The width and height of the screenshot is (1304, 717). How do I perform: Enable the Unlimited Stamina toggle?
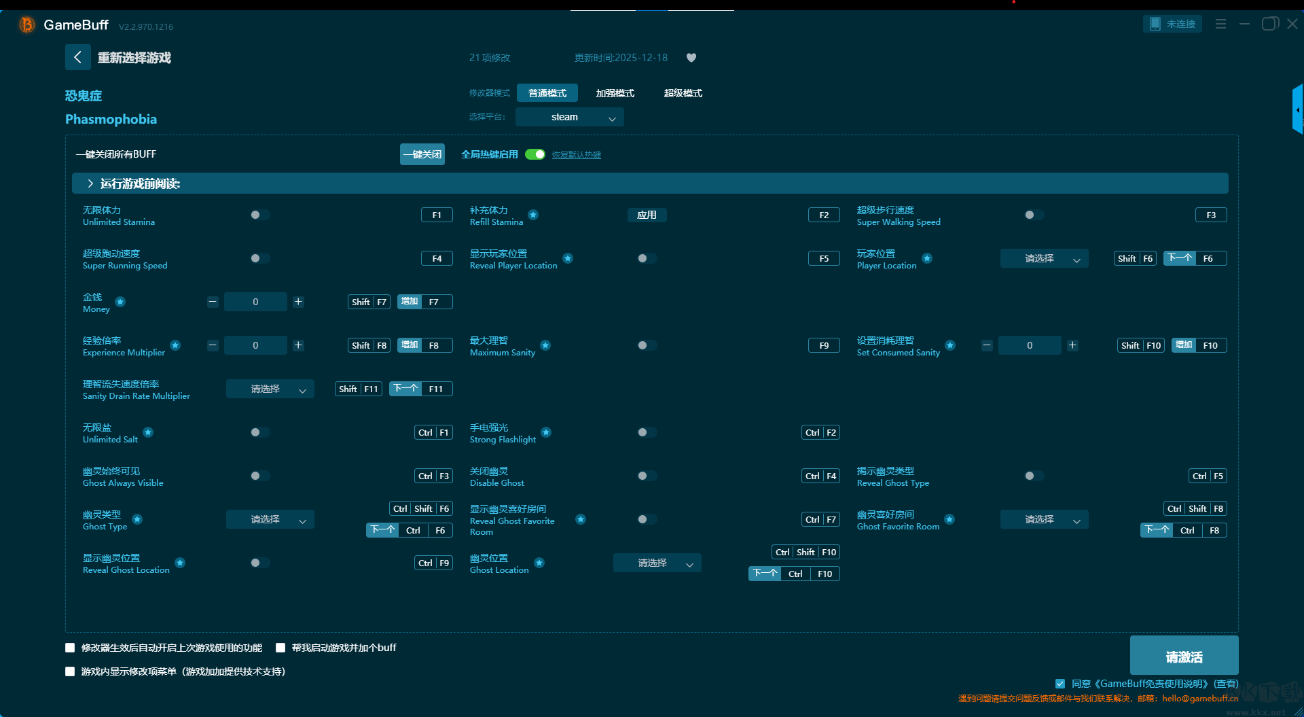pos(259,215)
